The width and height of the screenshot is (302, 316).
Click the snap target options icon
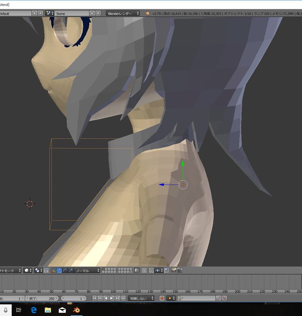pyautogui.click(x=167, y=270)
